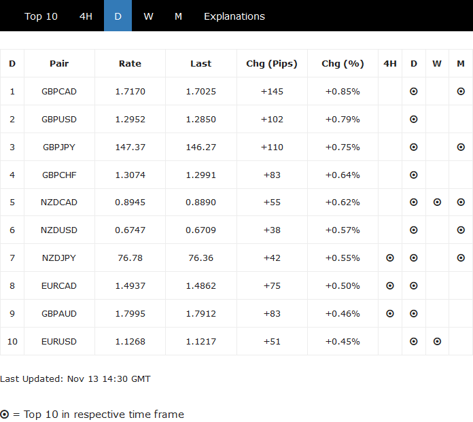Click NZDCAD weekly top 10 indicator icon
The height and width of the screenshot is (422, 473).
[x=437, y=202]
